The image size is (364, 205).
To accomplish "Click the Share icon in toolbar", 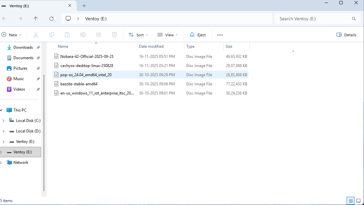I will 99,35.
